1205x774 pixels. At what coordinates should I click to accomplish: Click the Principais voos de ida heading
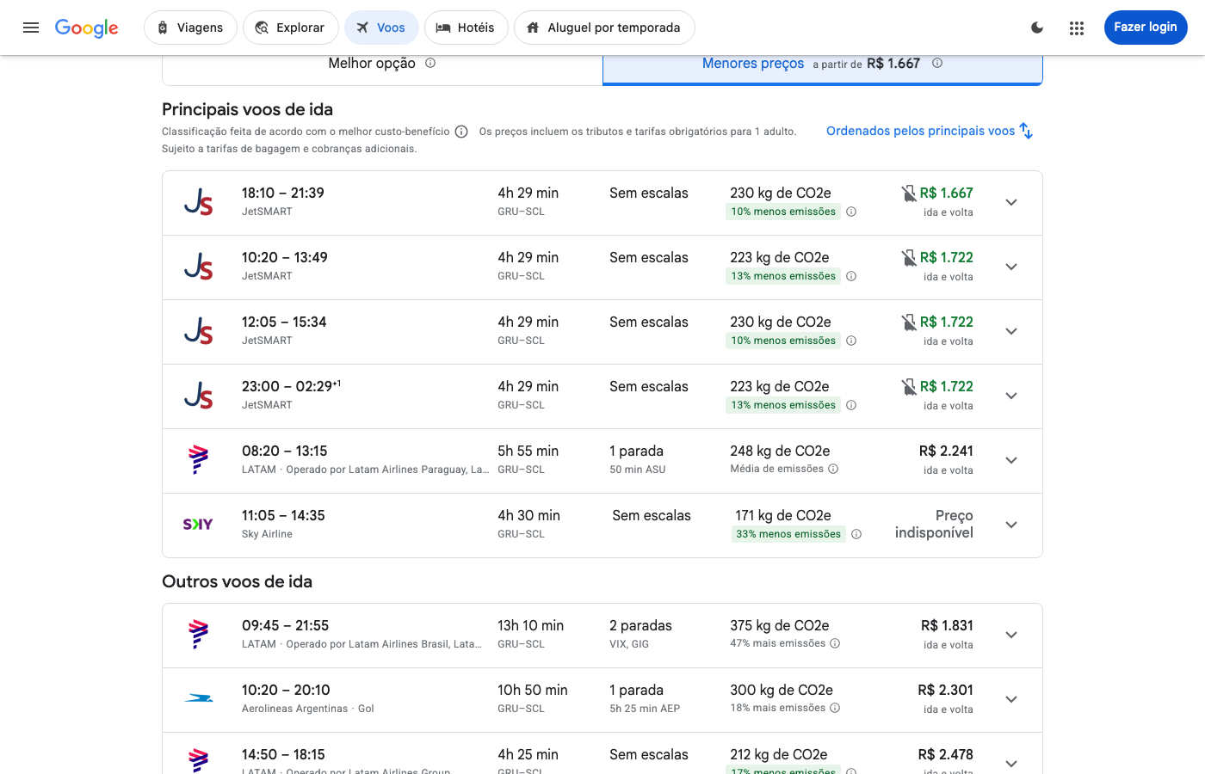(247, 109)
